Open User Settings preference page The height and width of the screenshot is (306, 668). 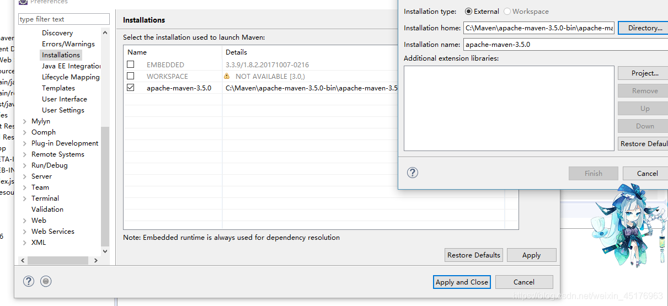pos(63,110)
